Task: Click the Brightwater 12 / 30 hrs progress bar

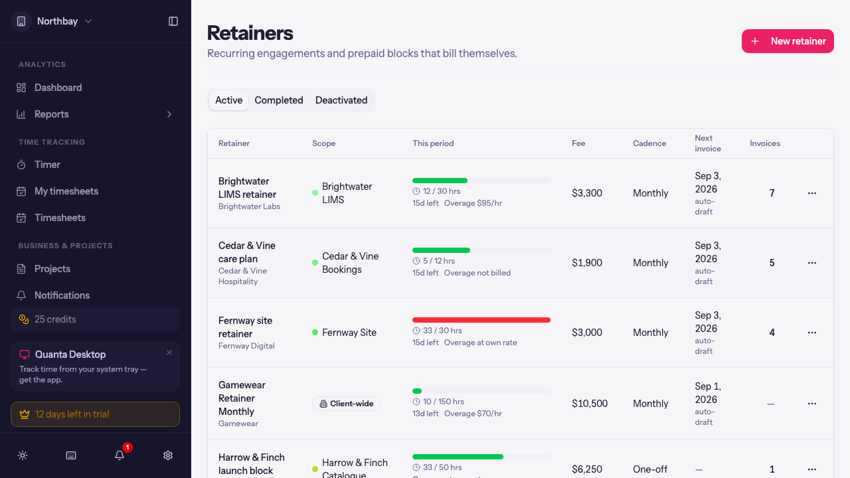Action: 481,181
